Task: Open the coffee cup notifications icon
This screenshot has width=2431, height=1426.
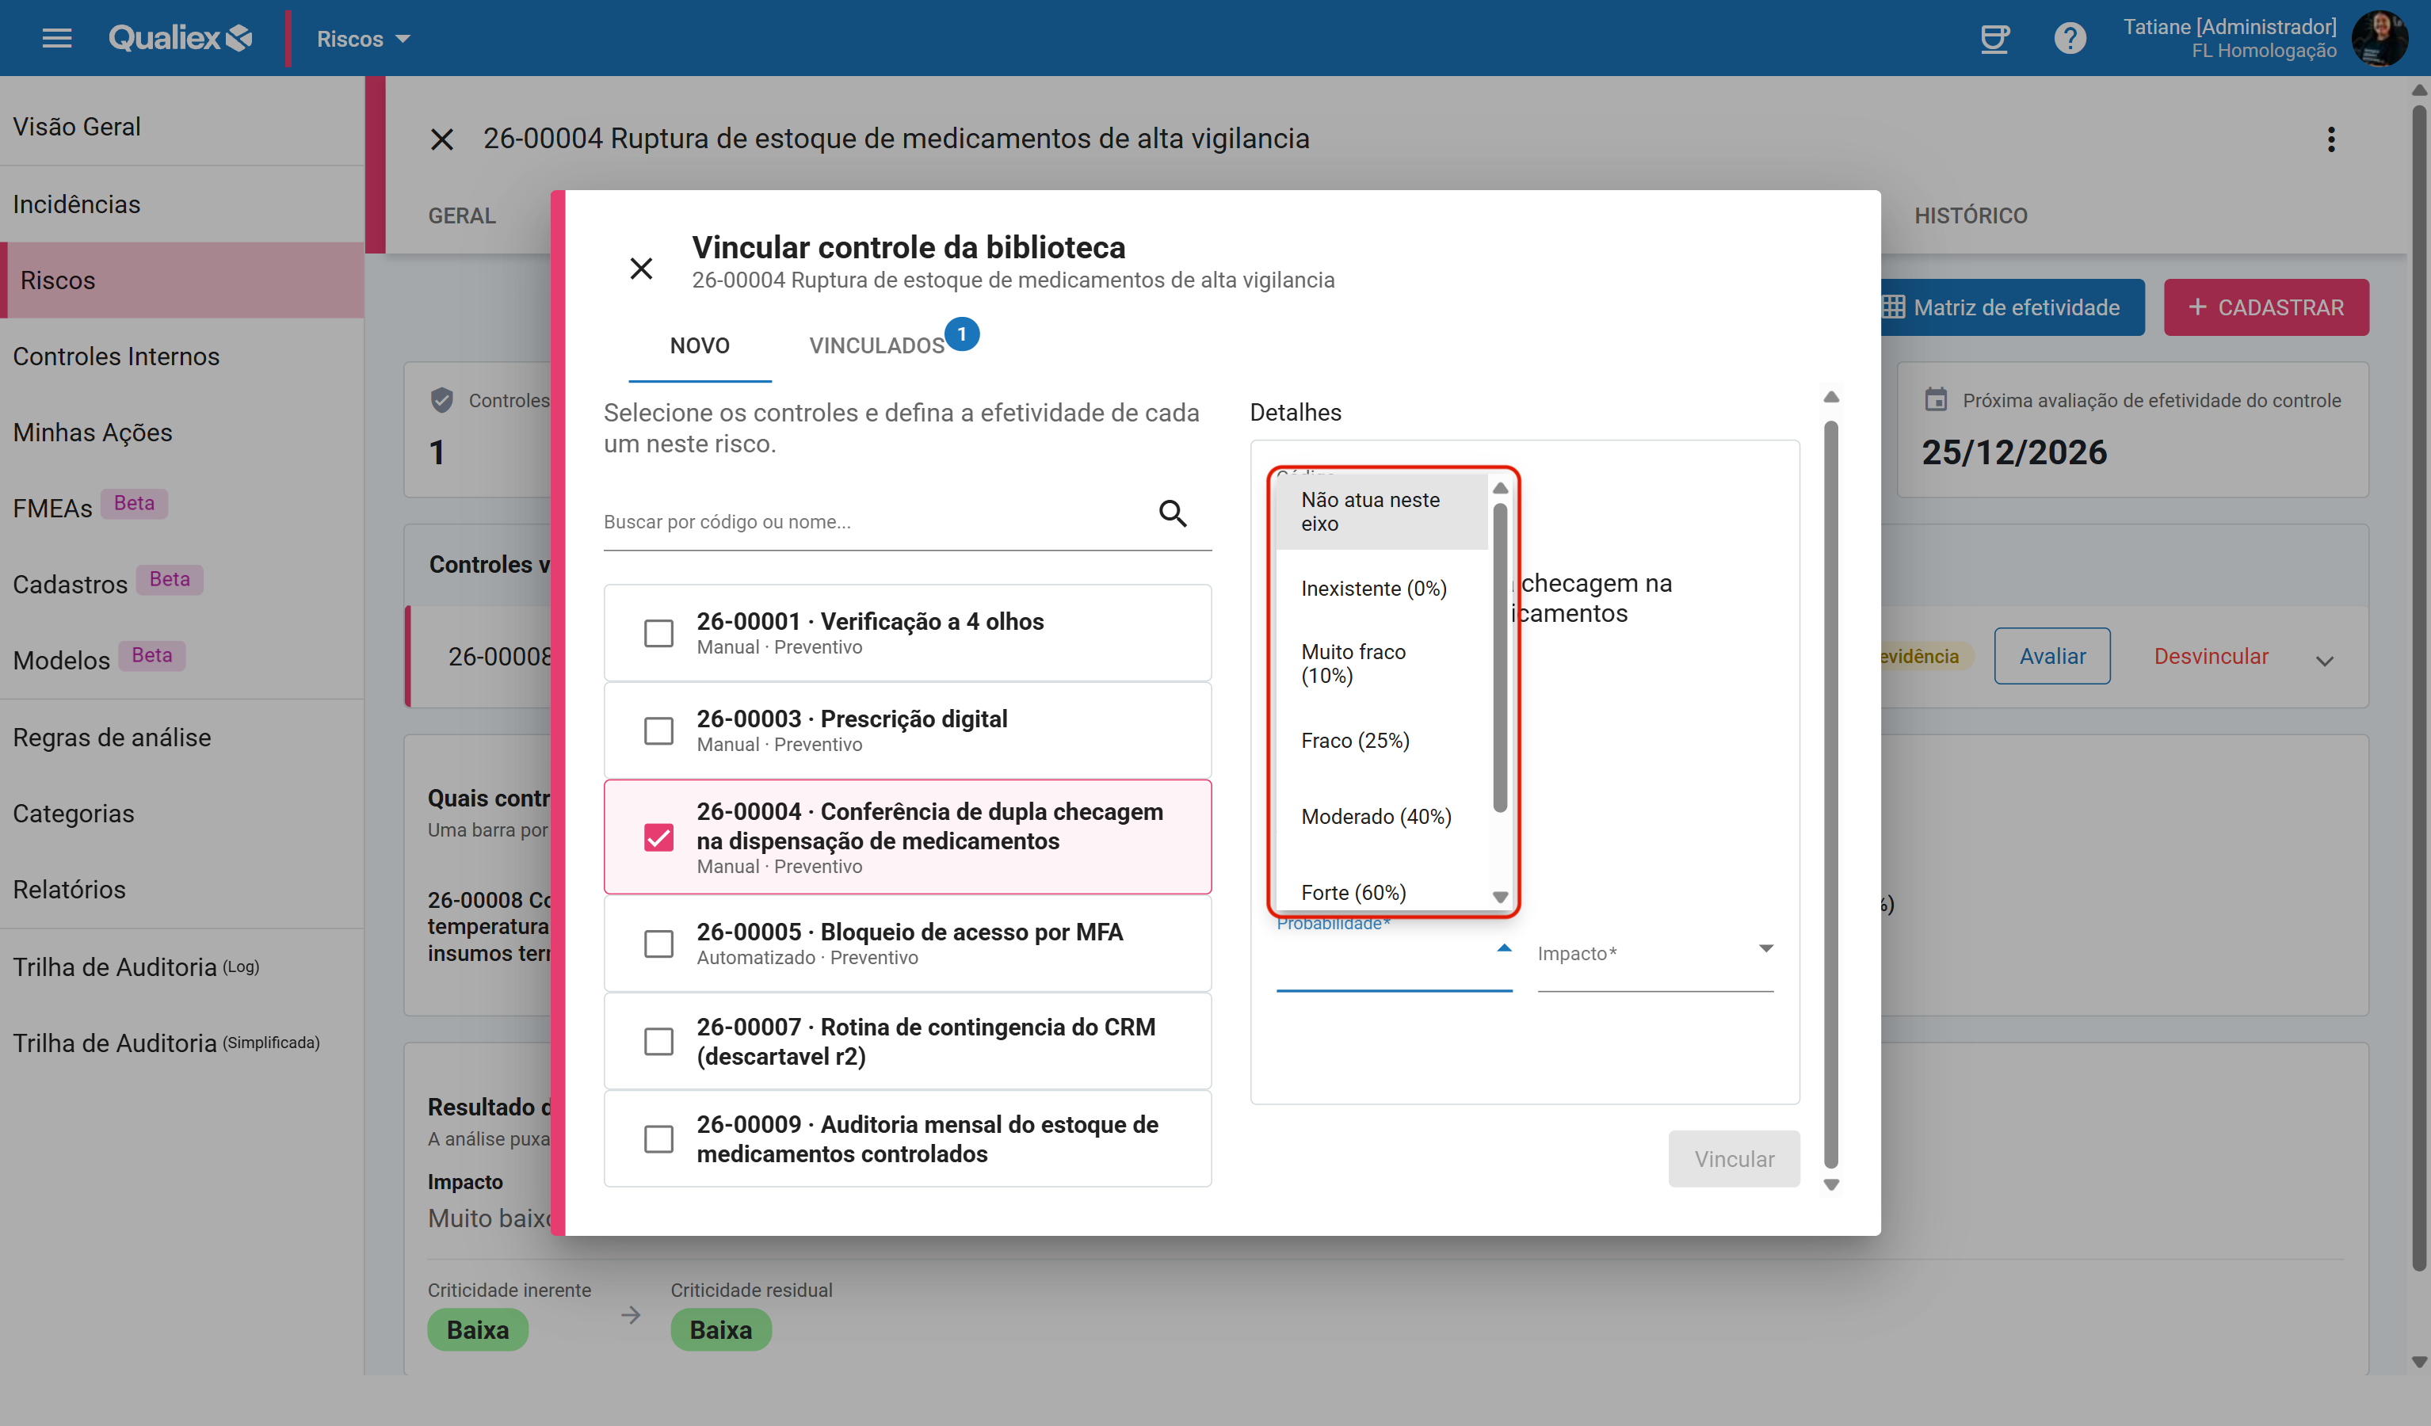Action: click(1994, 39)
